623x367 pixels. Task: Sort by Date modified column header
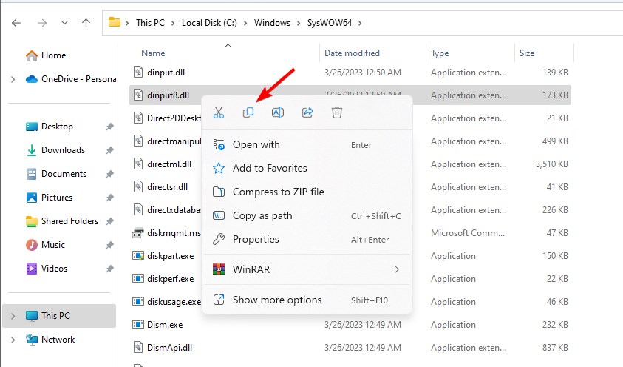[x=352, y=53]
